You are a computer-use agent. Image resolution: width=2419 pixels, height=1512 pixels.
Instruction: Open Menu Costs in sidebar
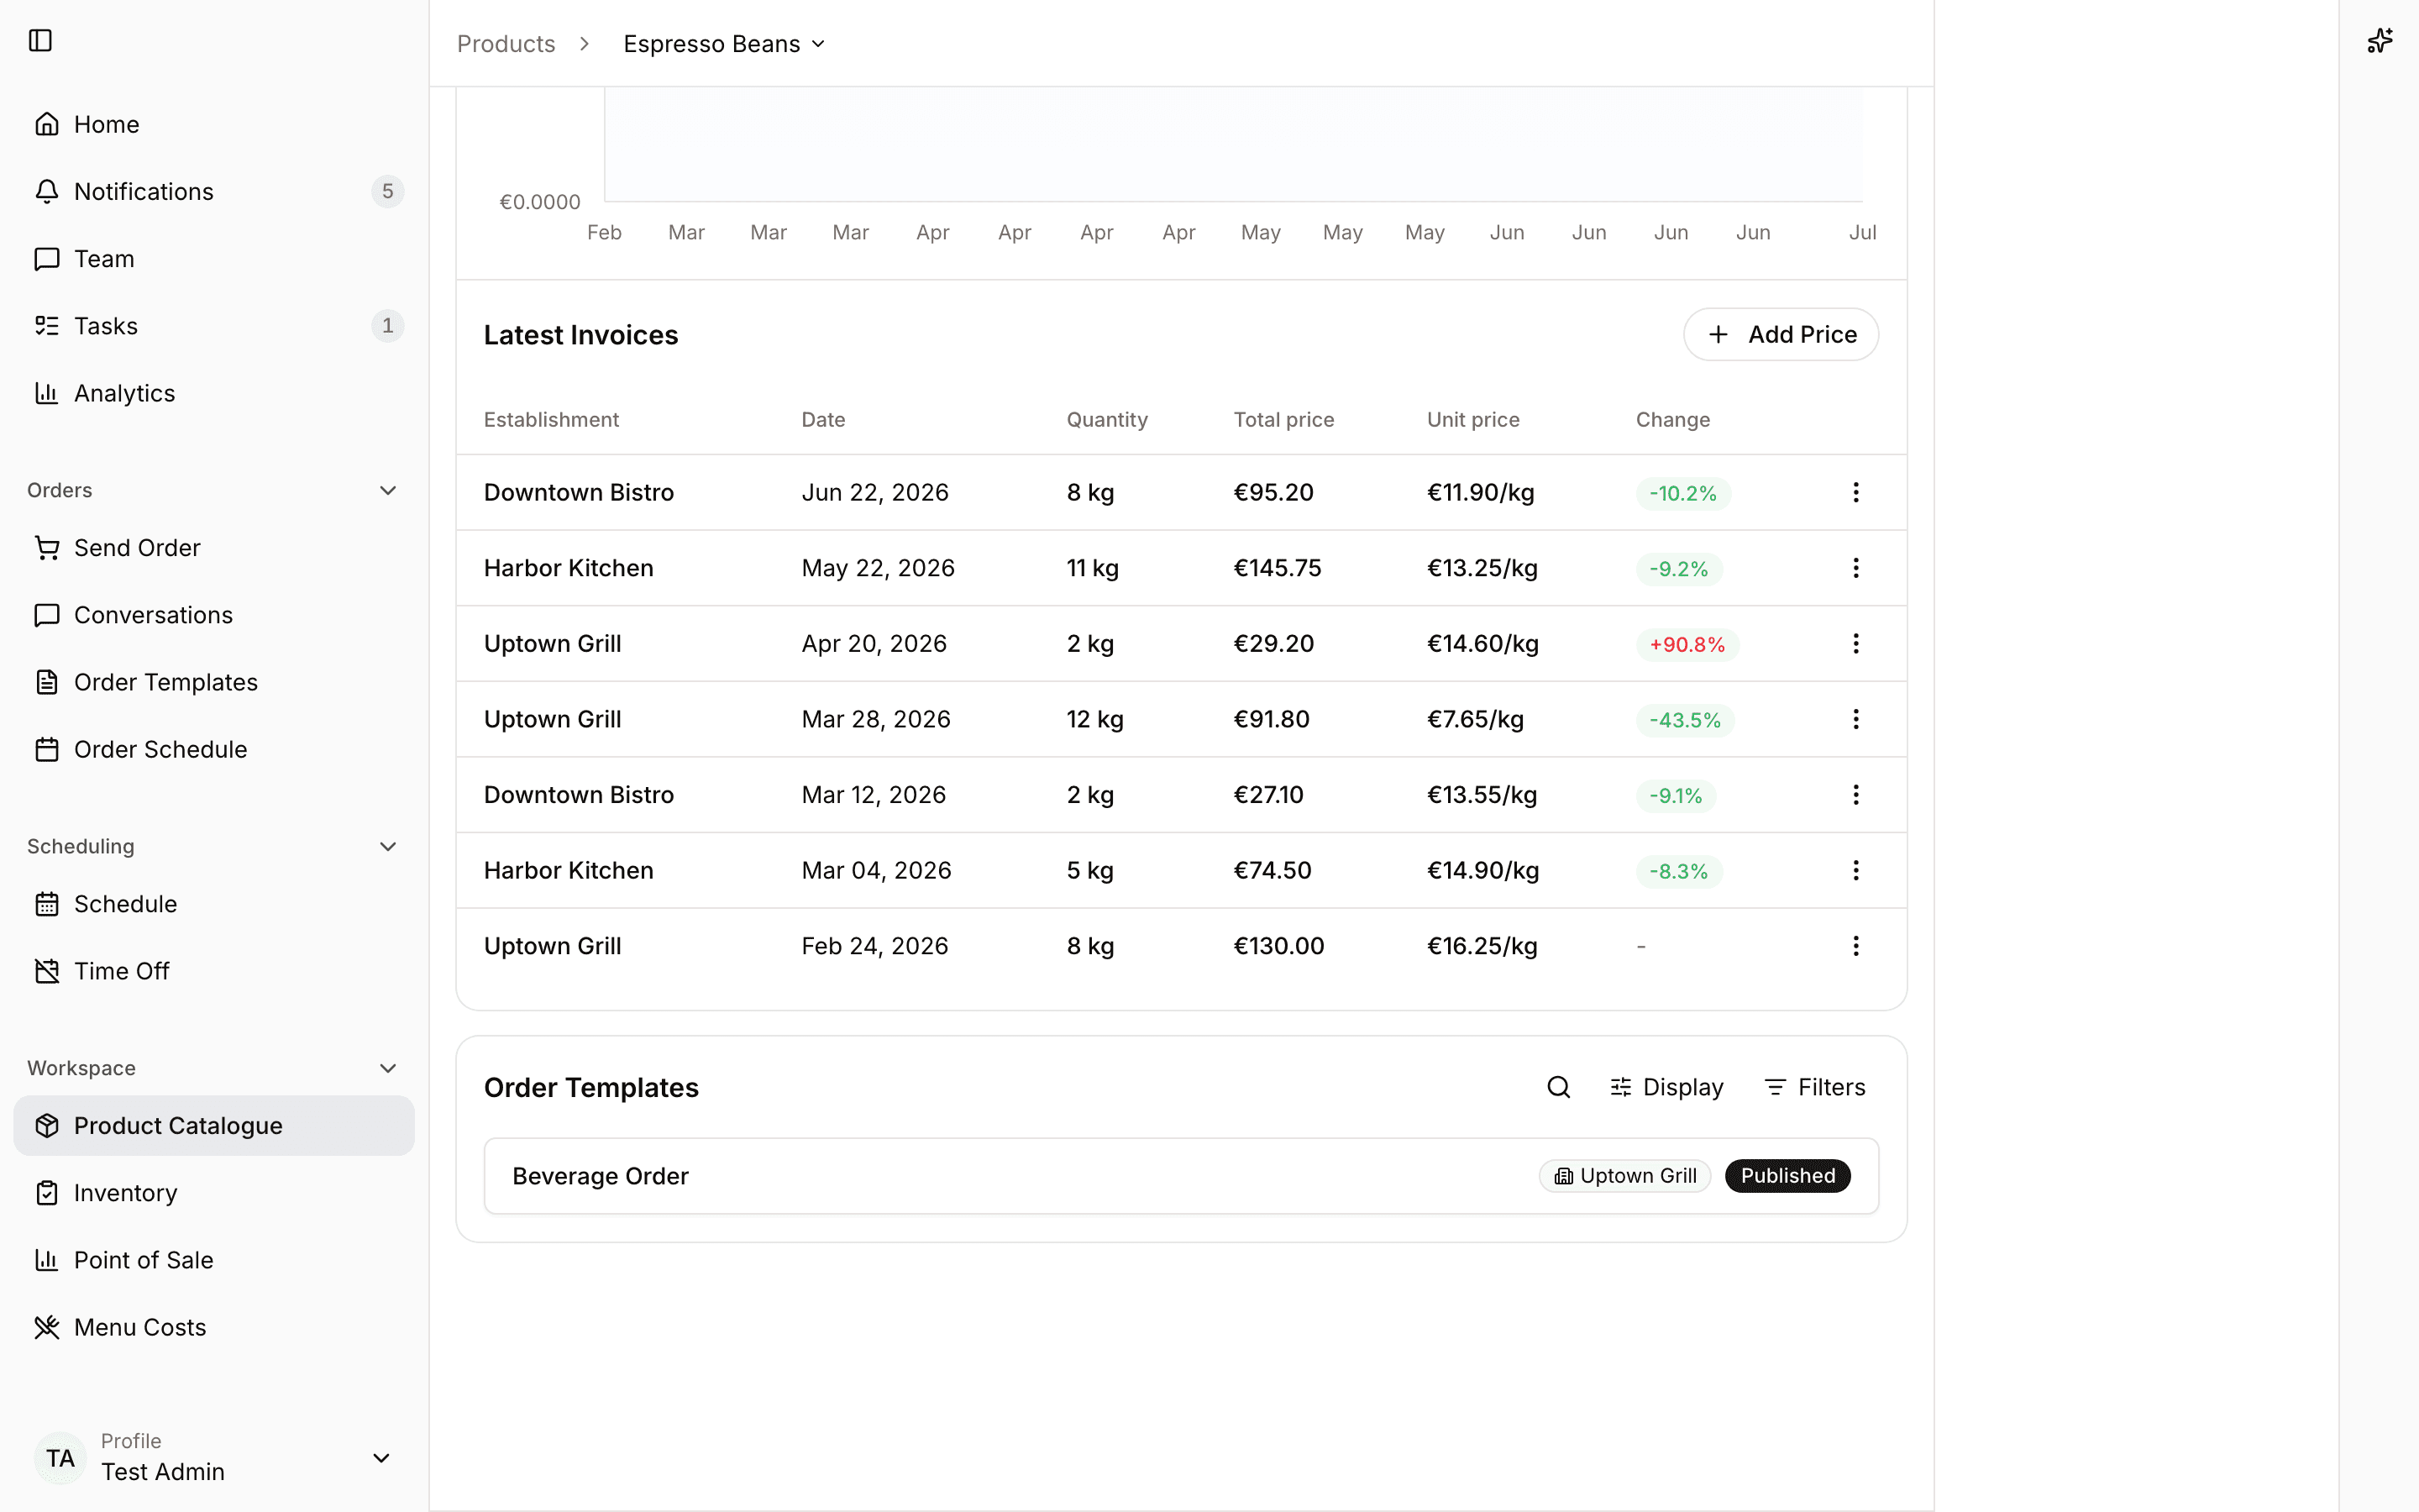tap(214, 1327)
